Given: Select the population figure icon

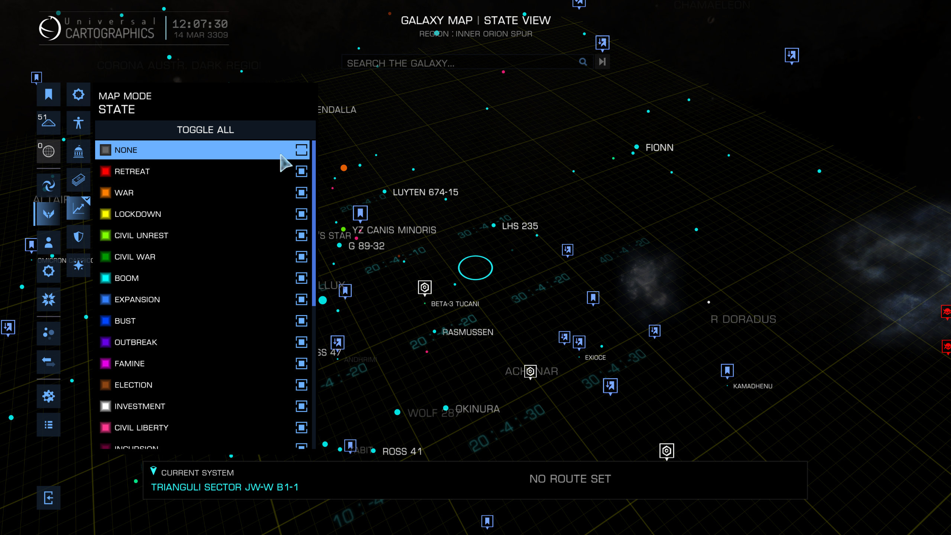Looking at the screenshot, I should [78, 123].
